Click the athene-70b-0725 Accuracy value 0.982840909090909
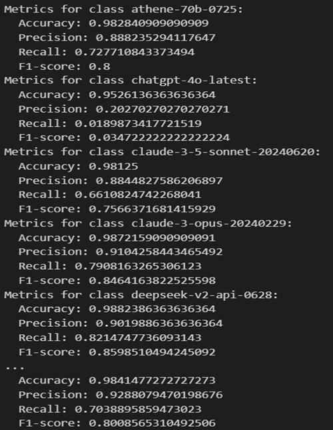 [x=149, y=23]
